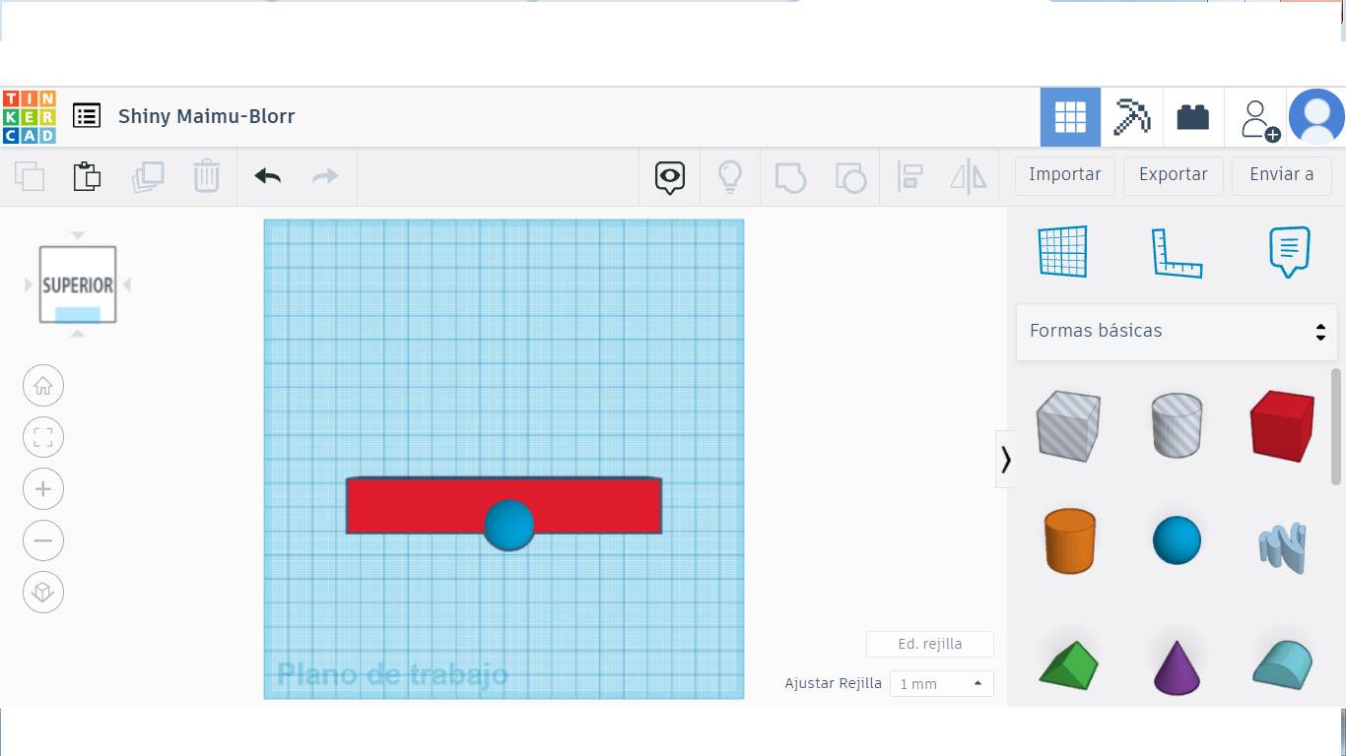1346x756 pixels.
Task: Click the Copy toolbar icon
Action: point(30,176)
